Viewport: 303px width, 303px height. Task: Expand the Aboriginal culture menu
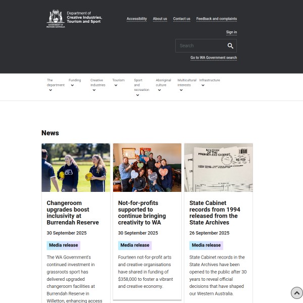(159, 90)
